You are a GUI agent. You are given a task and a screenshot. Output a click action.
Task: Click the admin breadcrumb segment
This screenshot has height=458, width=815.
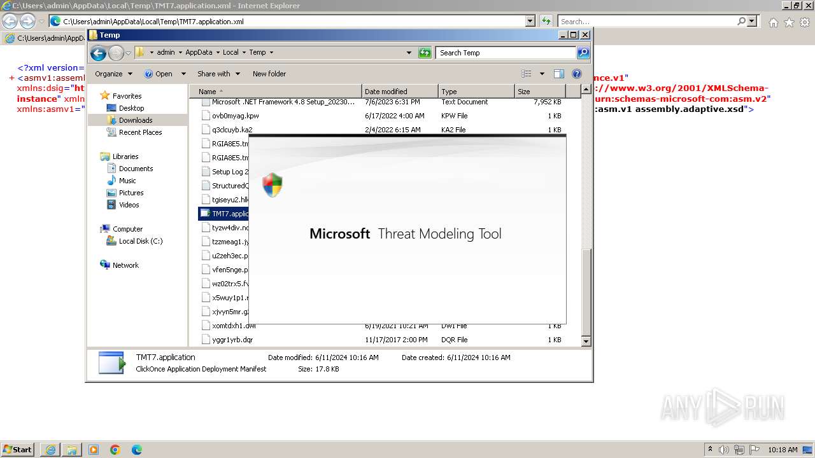(166, 53)
